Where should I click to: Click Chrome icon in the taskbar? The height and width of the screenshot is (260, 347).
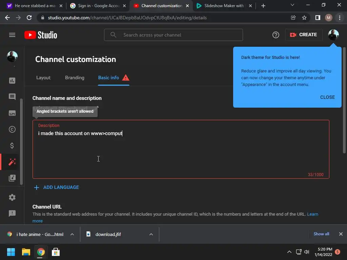[41, 252]
